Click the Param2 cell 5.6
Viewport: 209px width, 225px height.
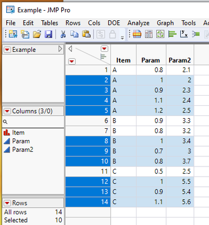click(x=180, y=202)
